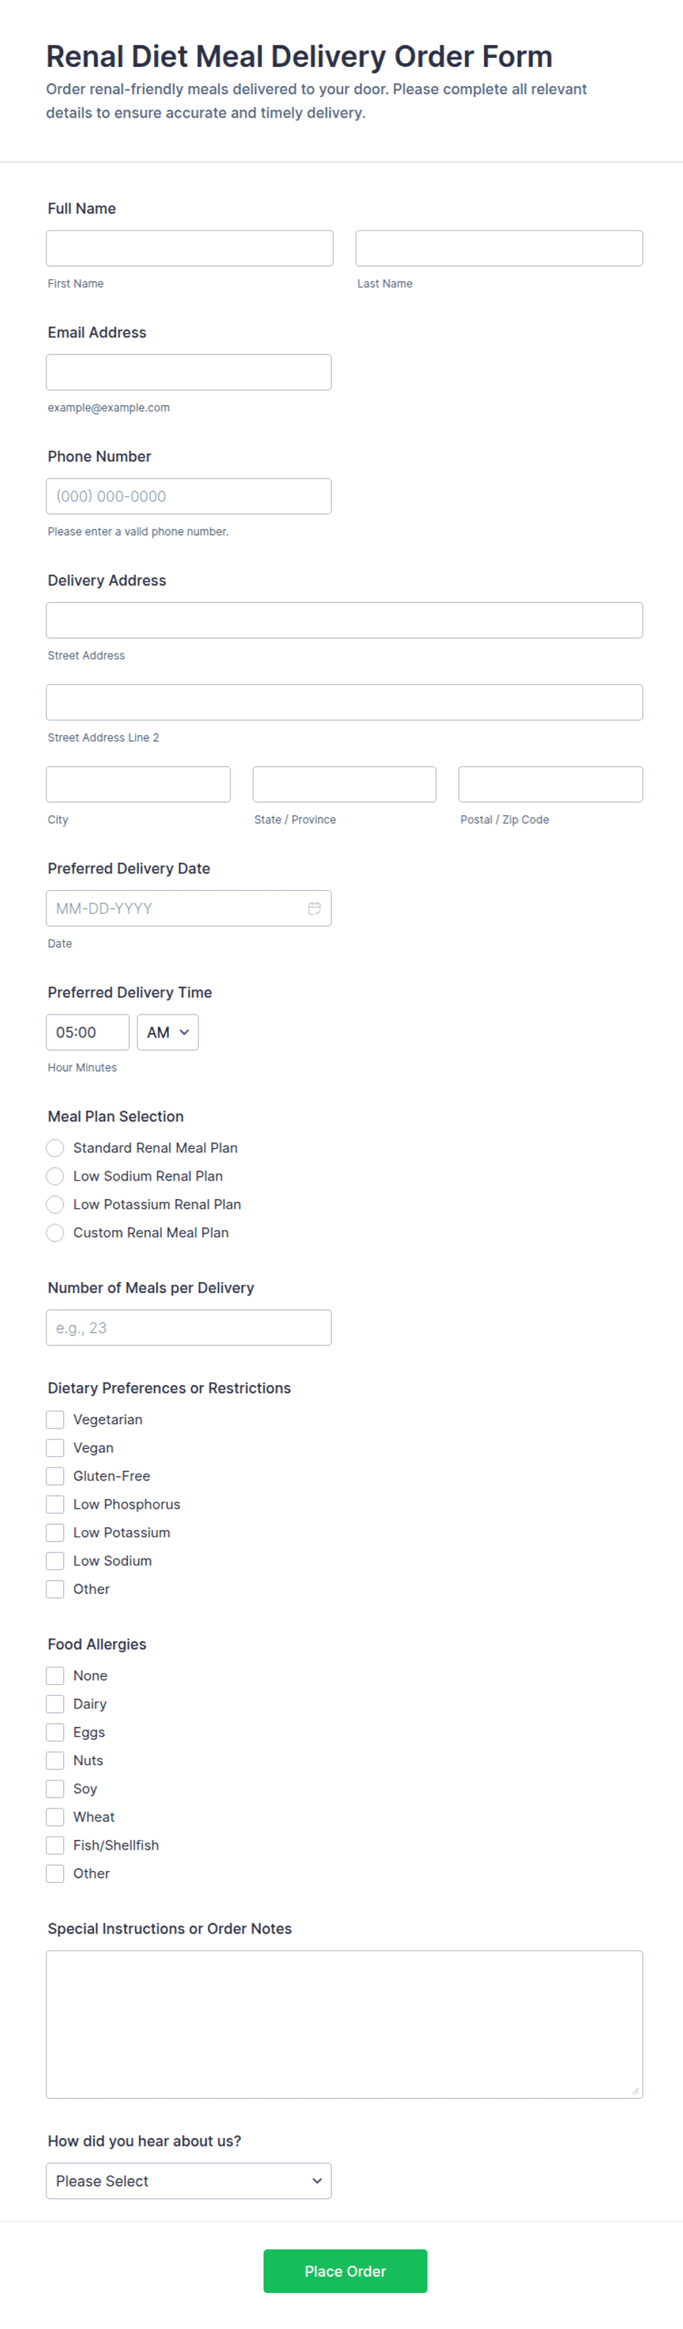Open the calendar picker for Preferred Delivery Date
The image size is (683, 2329).
tap(314, 908)
